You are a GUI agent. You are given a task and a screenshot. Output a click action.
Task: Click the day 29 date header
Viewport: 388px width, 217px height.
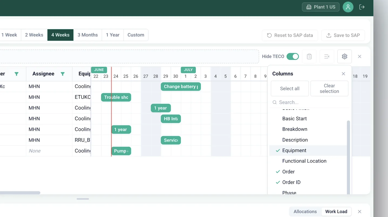(166, 76)
